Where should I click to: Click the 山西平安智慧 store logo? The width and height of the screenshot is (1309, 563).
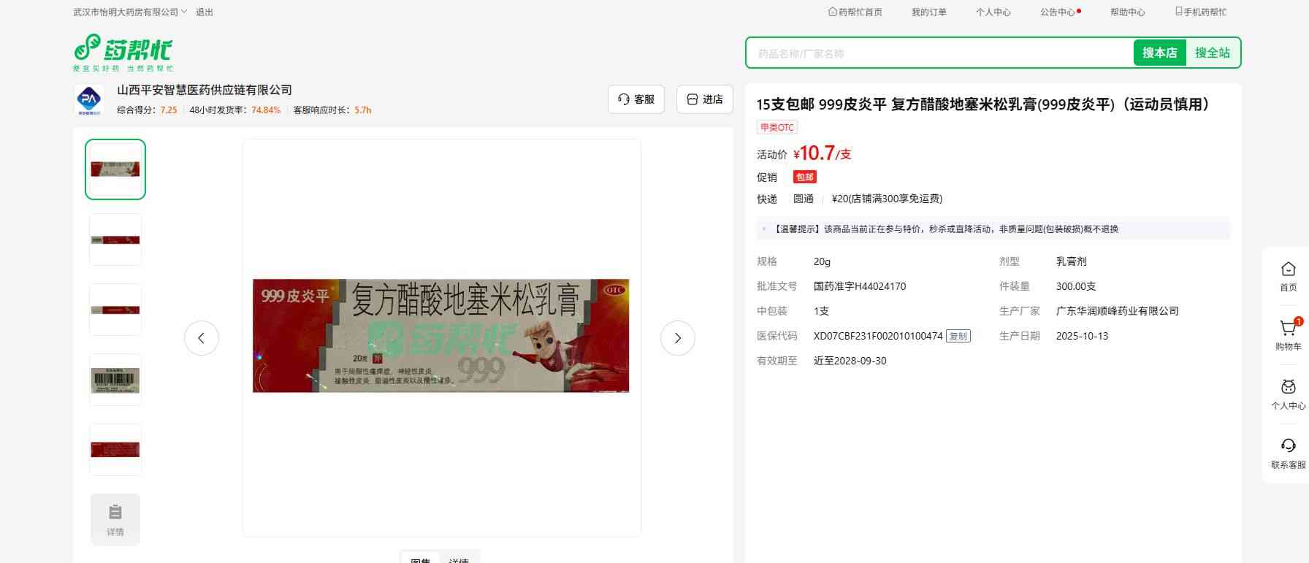pyautogui.click(x=89, y=99)
